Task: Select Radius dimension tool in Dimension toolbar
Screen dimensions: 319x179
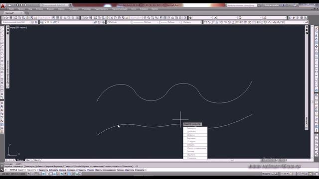Action: coord(222,22)
